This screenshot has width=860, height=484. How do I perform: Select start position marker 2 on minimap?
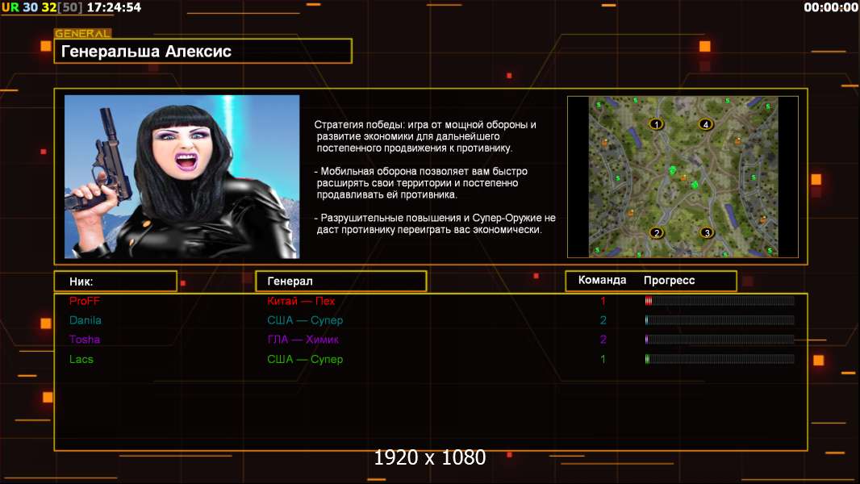(657, 233)
